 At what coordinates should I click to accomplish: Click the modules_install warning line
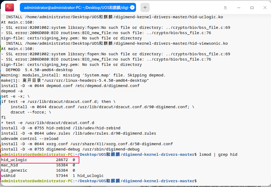point(83,75)
